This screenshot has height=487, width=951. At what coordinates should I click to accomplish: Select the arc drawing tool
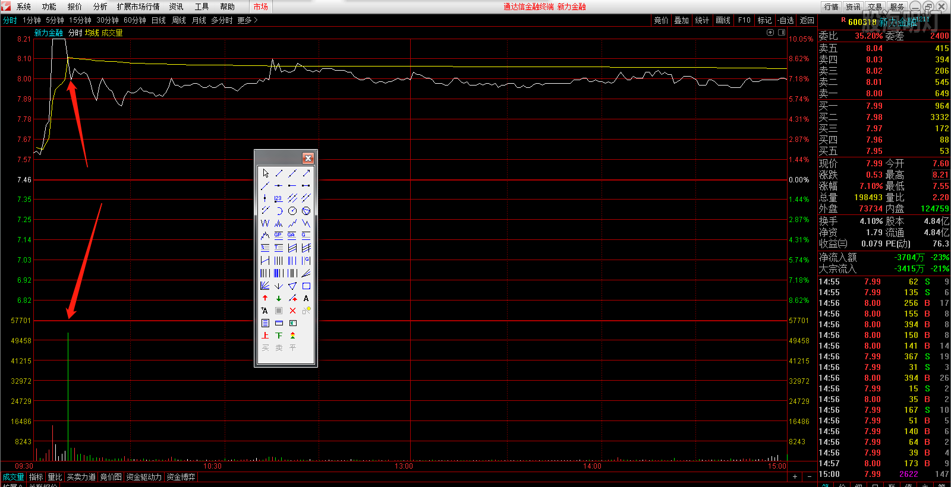click(279, 211)
